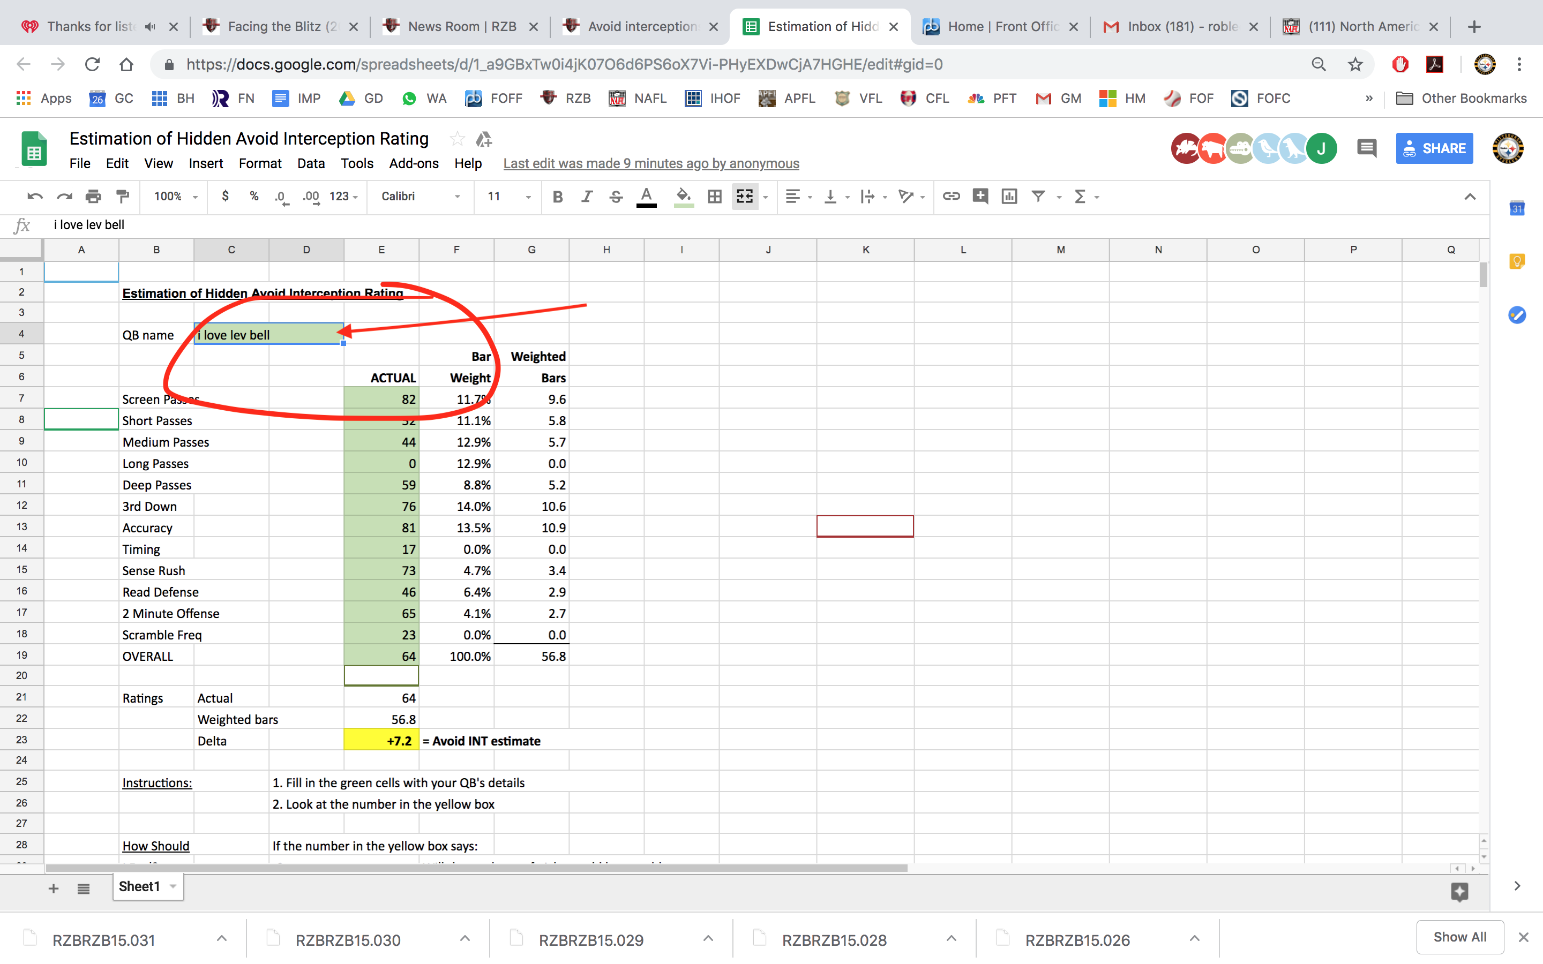The height and width of the screenshot is (964, 1543).
Task: Toggle Italic formatting
Action: 587,197
